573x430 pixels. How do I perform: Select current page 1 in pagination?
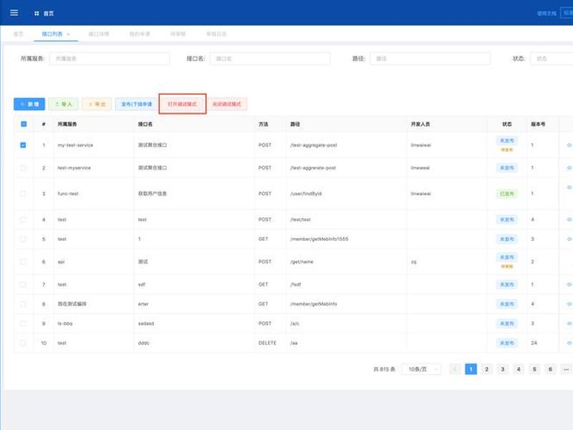tap(471, 369)
